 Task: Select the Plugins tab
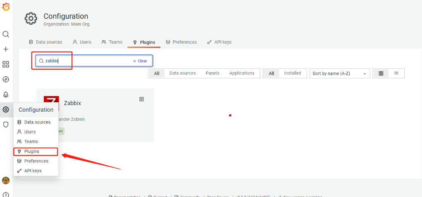coord(144,42)
